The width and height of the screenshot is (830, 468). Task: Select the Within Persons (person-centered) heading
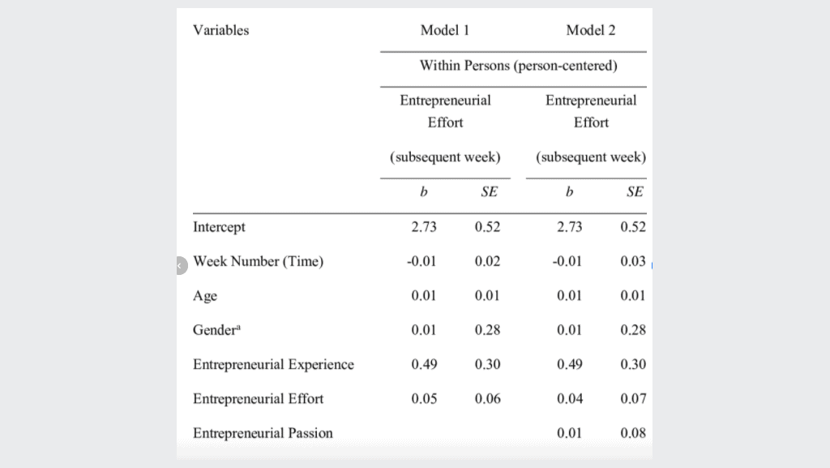[x=518, y=66]
